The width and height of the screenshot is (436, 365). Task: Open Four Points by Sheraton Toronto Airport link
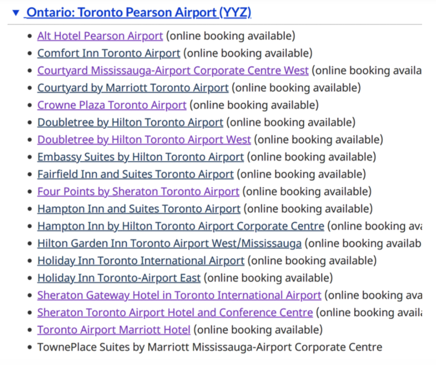point(138,192)
